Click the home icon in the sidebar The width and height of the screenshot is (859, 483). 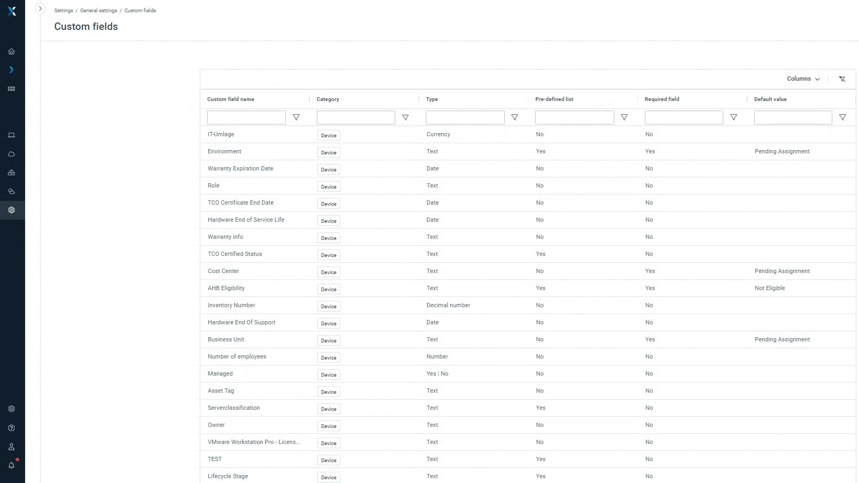pos(11,52)
